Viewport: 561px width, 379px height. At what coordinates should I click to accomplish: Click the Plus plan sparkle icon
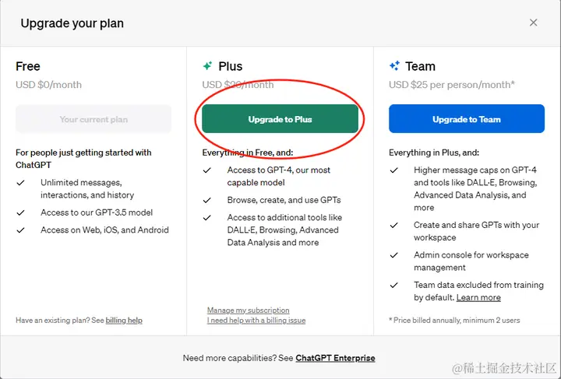coord(207,66)
